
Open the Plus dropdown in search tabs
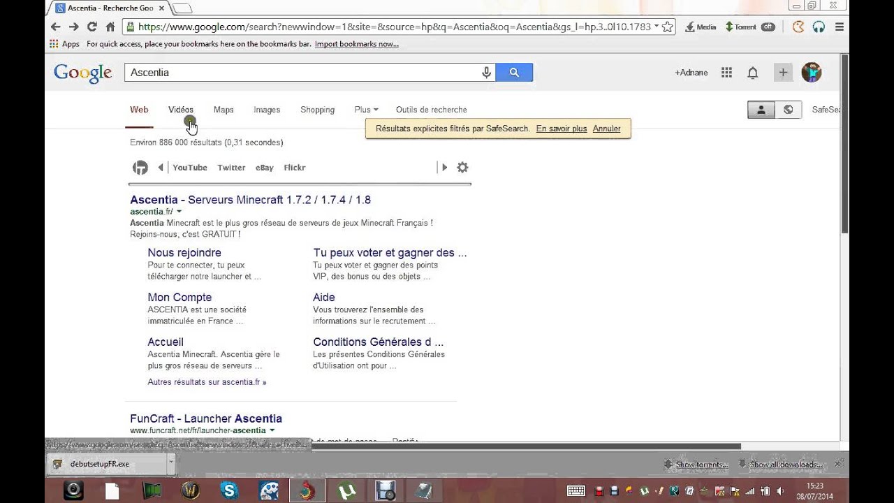[x=366, y=110]
